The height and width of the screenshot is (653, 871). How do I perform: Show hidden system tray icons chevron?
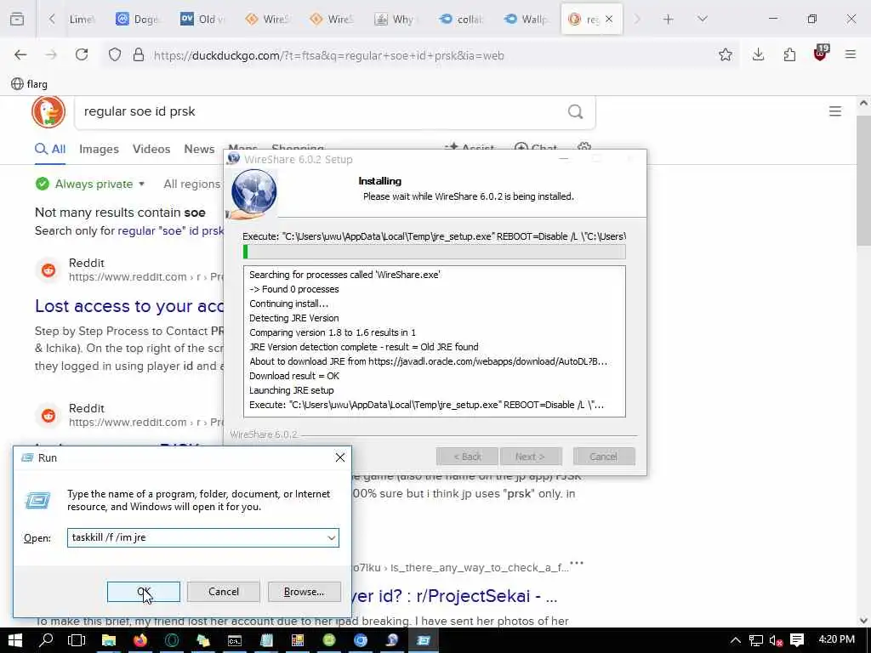(x=736, y=640)
